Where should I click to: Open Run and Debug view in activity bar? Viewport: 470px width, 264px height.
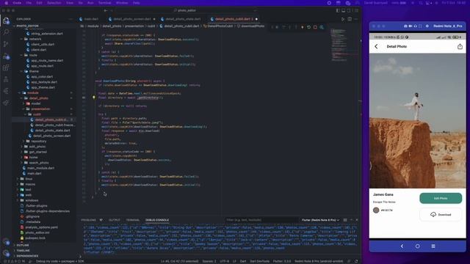(6, 56)
